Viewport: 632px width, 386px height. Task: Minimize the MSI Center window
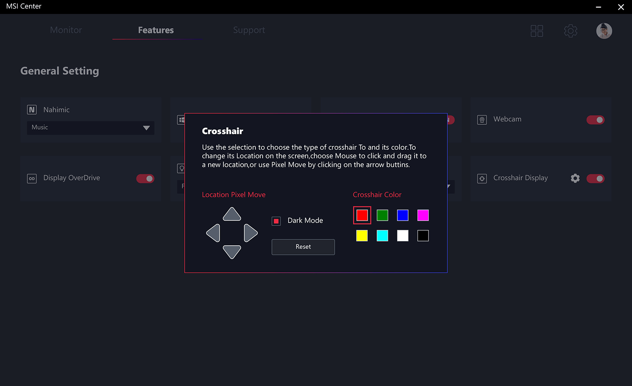pyautogui.click(x=598, y=7)
